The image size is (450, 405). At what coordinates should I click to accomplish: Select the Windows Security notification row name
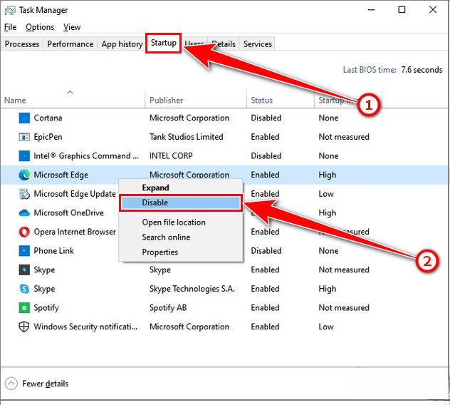[x=85, y=327]
